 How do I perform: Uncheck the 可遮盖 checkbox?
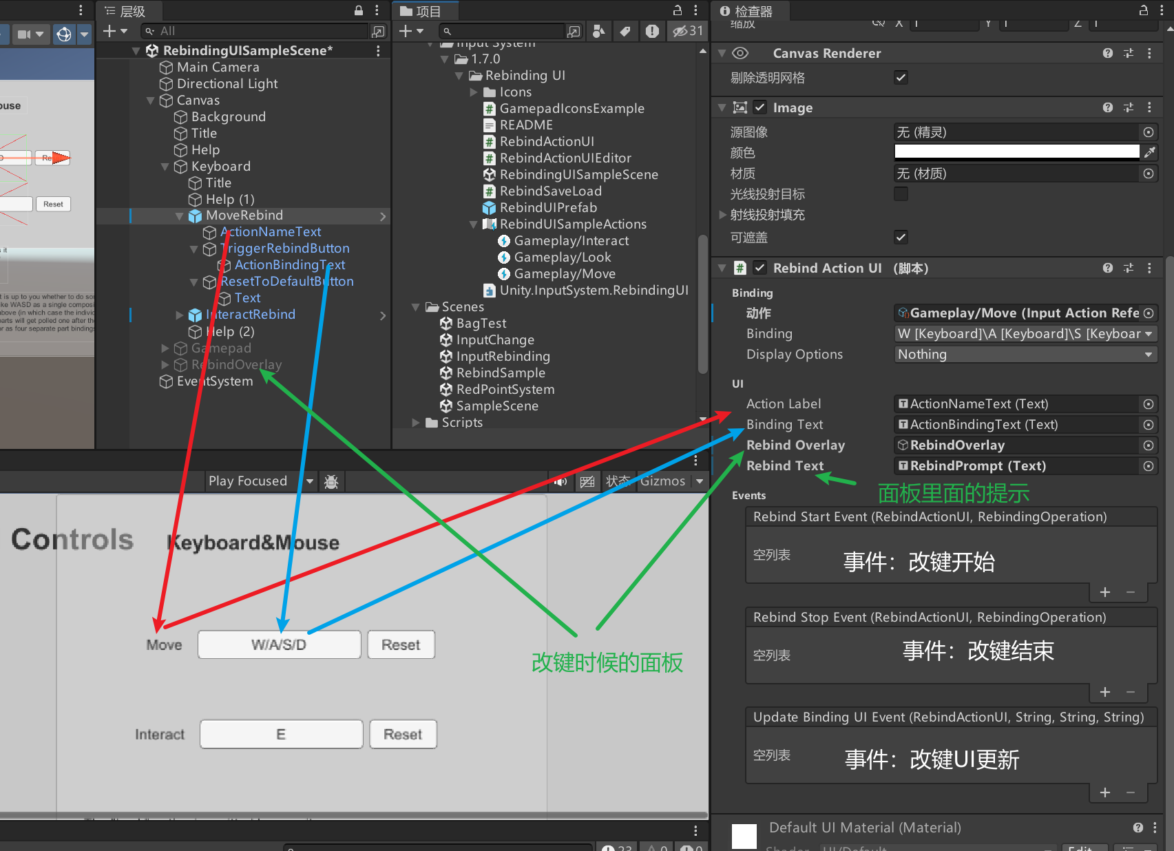(x=901, y=237)
